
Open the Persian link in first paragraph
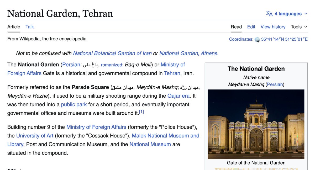[x=71, y=65]
